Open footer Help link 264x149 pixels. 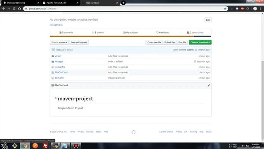(106, 132)
